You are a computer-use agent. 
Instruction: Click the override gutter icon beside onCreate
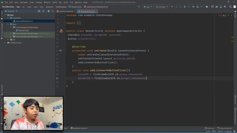pos(60,51)
